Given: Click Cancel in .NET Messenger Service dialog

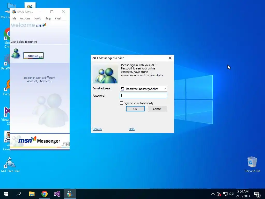Looking at the screenshot, I should (x=157, y=109).
